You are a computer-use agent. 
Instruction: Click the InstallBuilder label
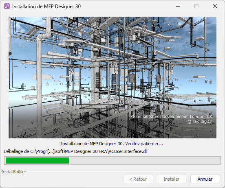pos(14,172)
